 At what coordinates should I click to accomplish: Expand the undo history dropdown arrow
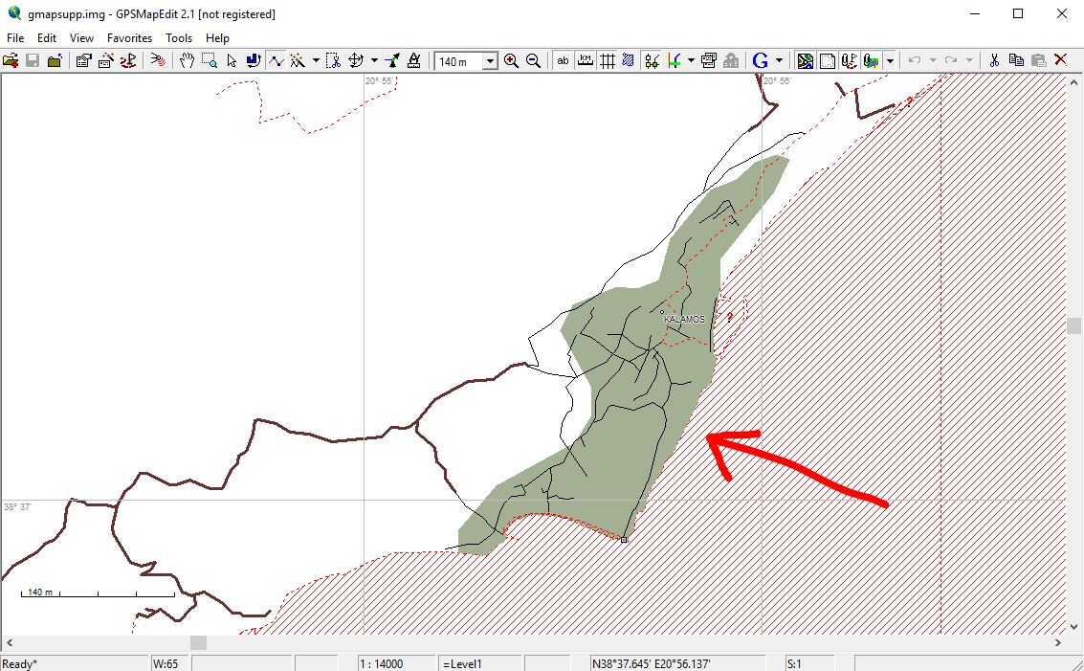pos(933,60)
